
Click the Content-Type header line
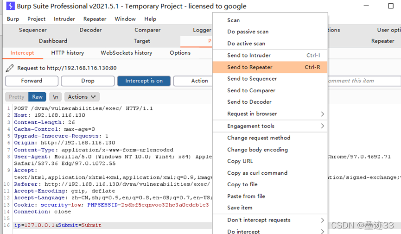click(x=94, y=150)
